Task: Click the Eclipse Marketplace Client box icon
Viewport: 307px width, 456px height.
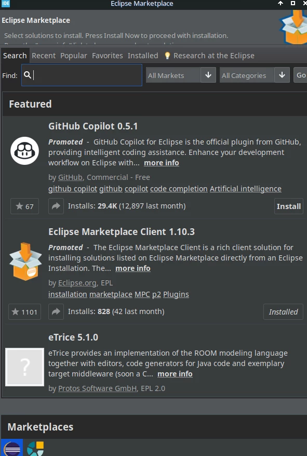Action: coord(25,261)
